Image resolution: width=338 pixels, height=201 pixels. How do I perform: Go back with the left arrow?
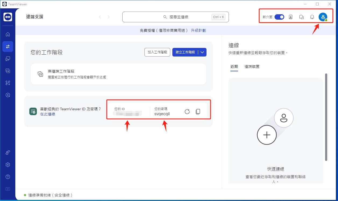(x=100, y=17)
